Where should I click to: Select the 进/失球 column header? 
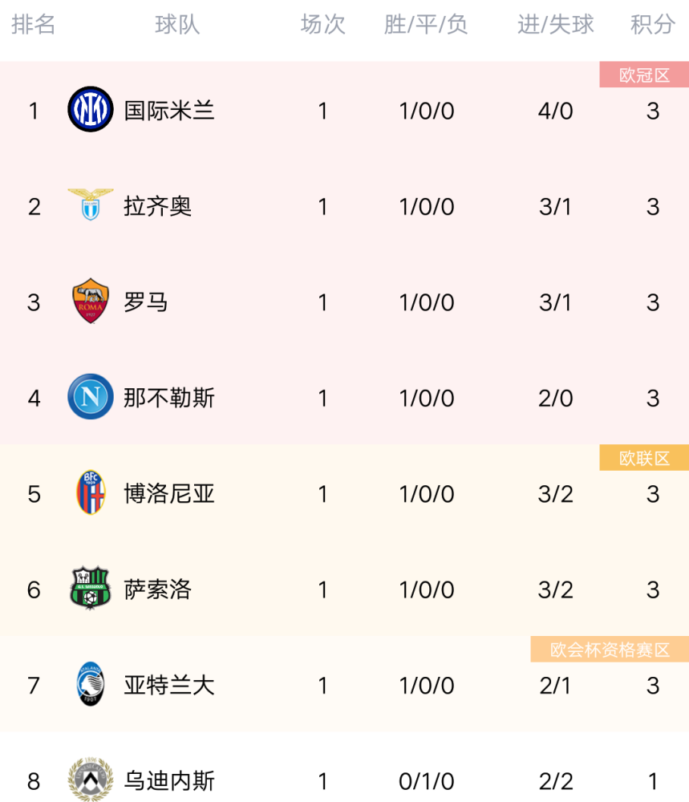click(556, 25)
